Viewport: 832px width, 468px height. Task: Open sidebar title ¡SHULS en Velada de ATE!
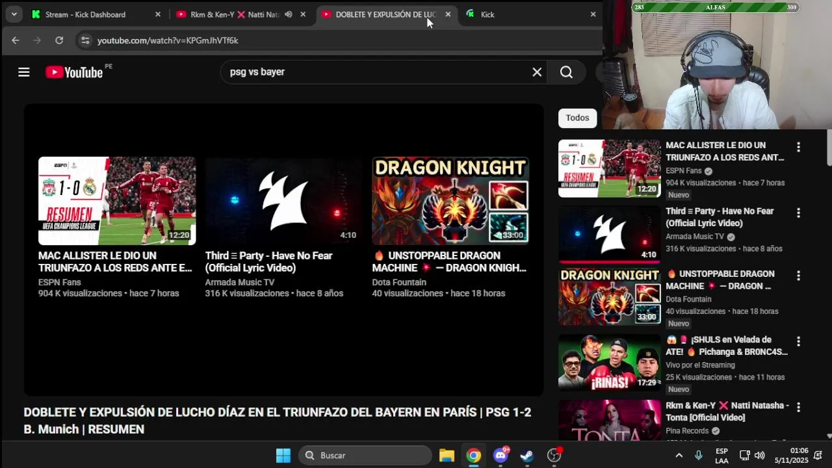click(727, 346)
